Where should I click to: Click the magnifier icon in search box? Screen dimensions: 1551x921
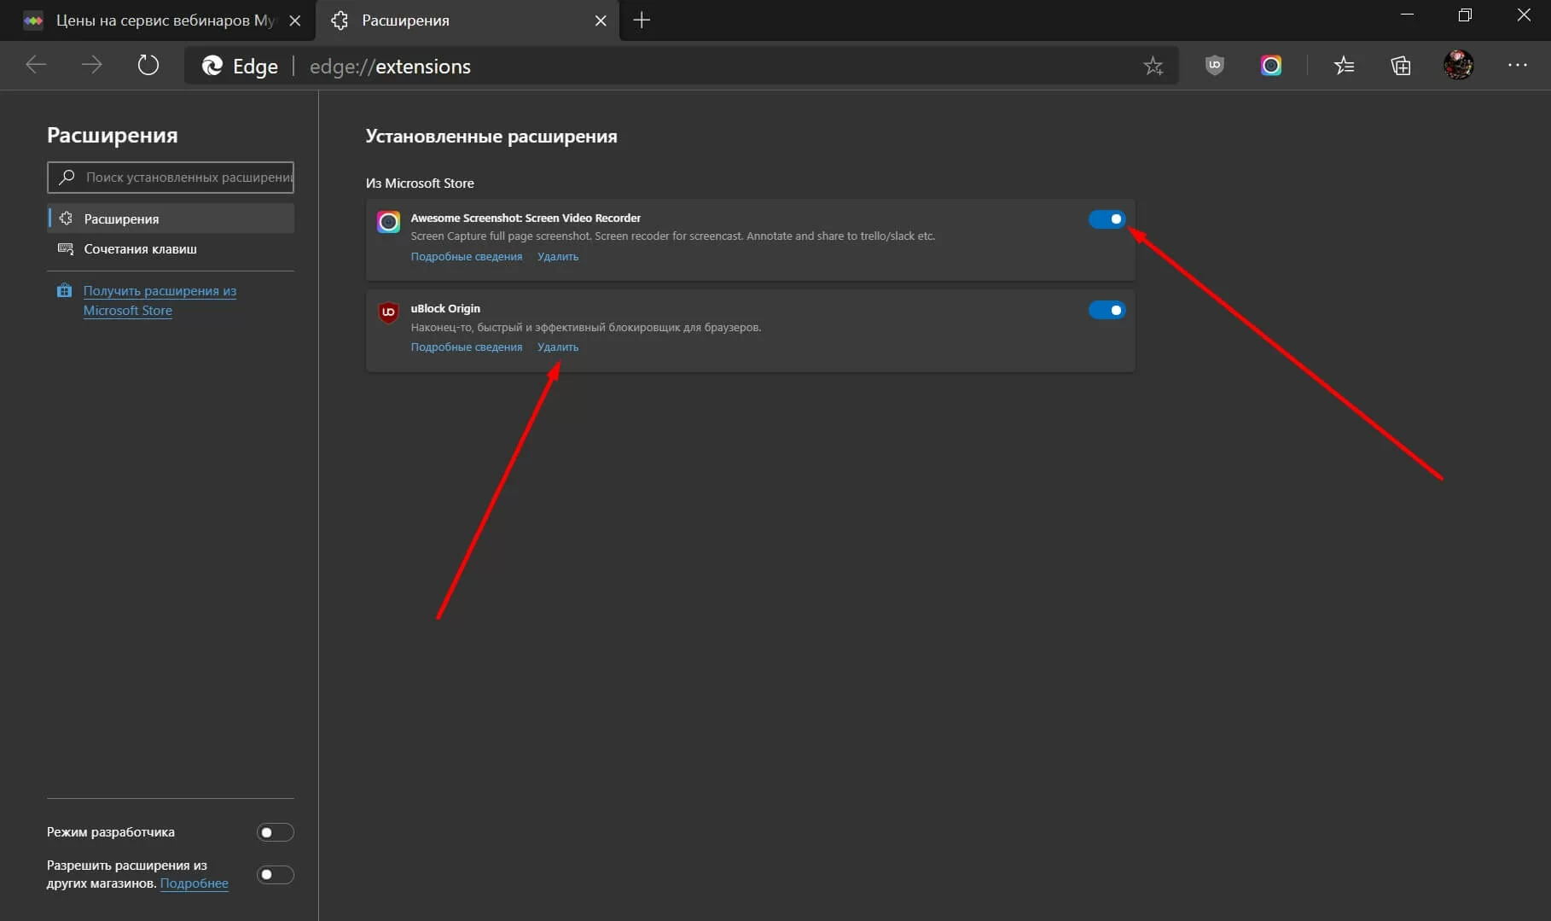coord(67,177)
